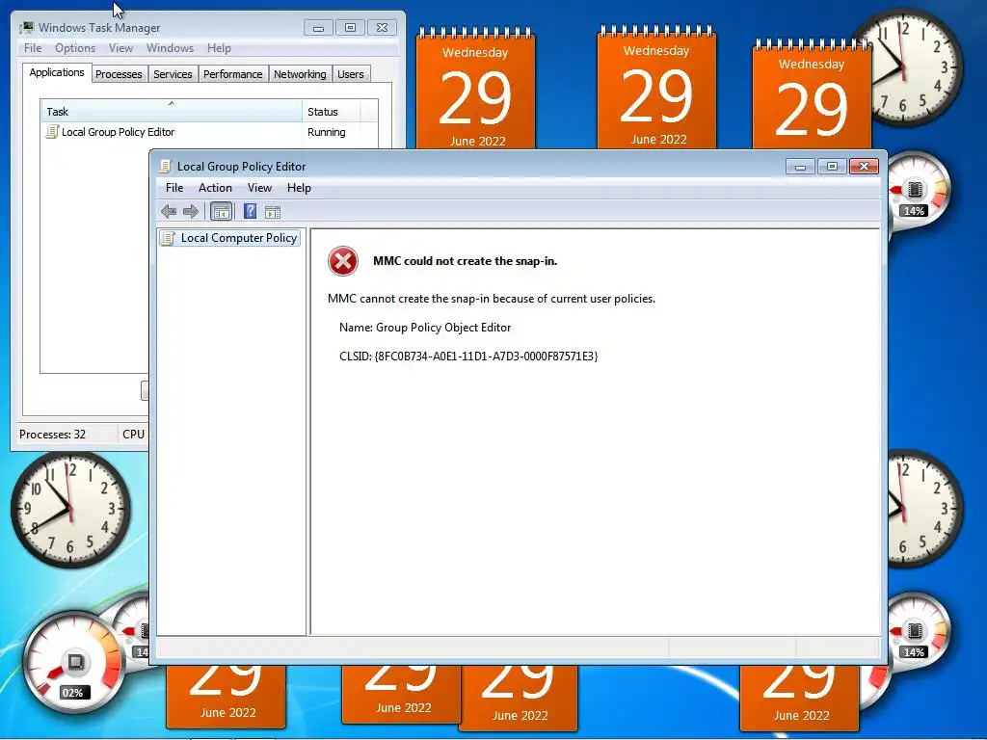Image resolution: width=987 pixels, height=740 pixels.
Task: Click Processes: 32 status bar entry
Action: click(52, 435)
